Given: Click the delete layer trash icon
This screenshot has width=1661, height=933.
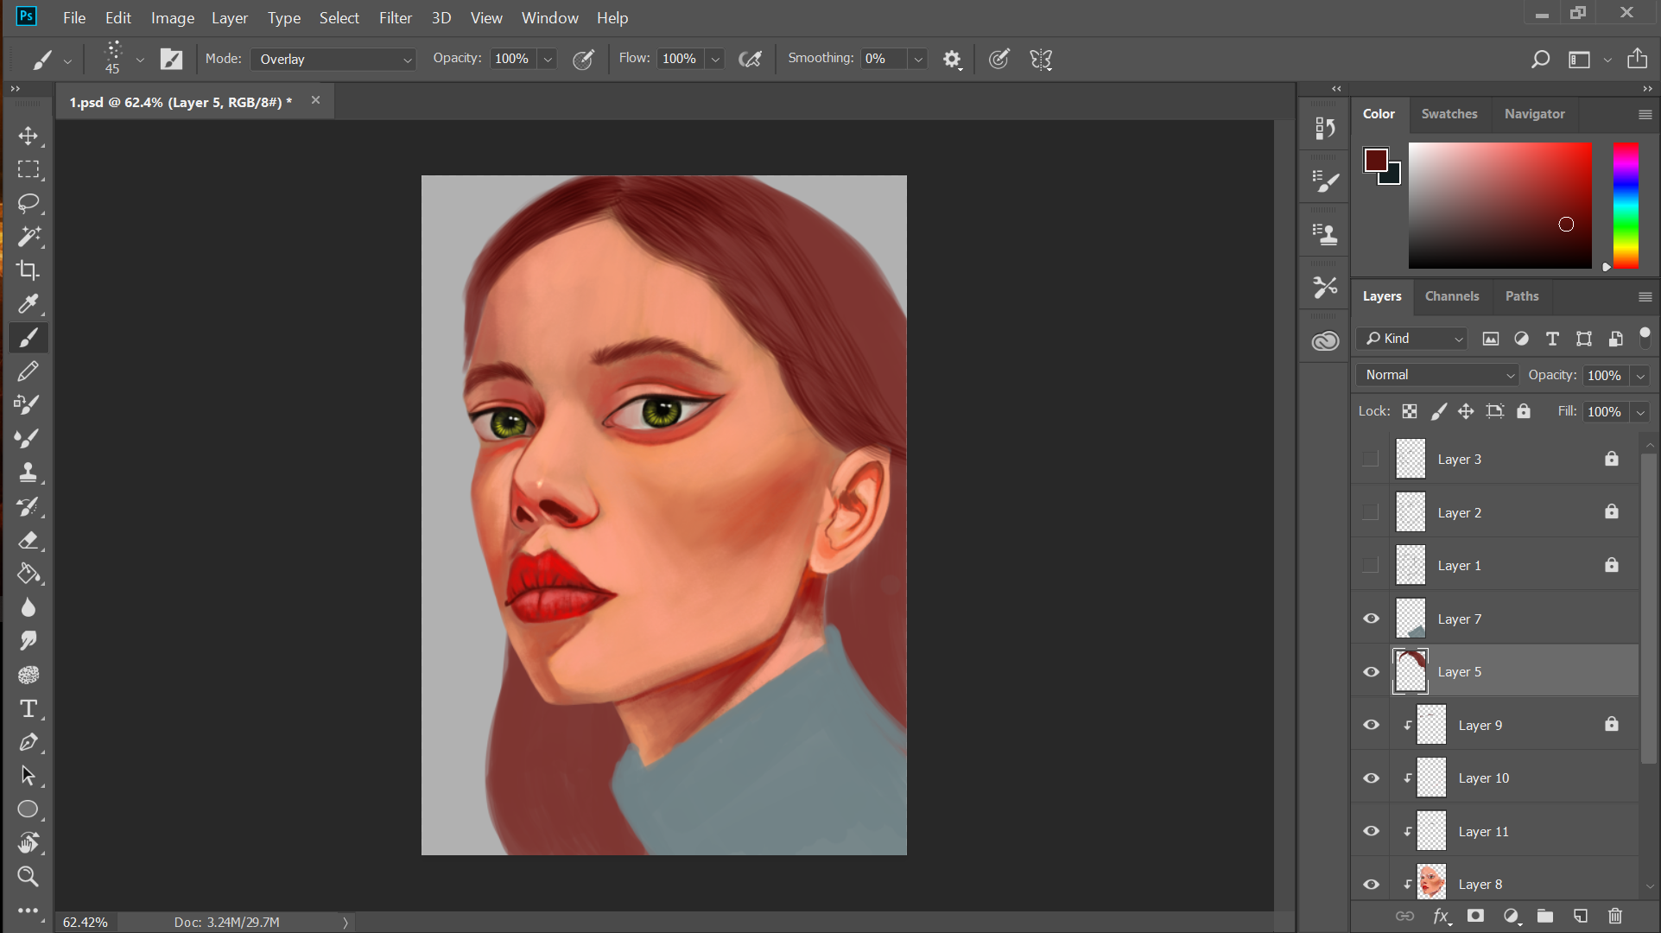Looking at the screenshot, I should tap(1615, 916).
